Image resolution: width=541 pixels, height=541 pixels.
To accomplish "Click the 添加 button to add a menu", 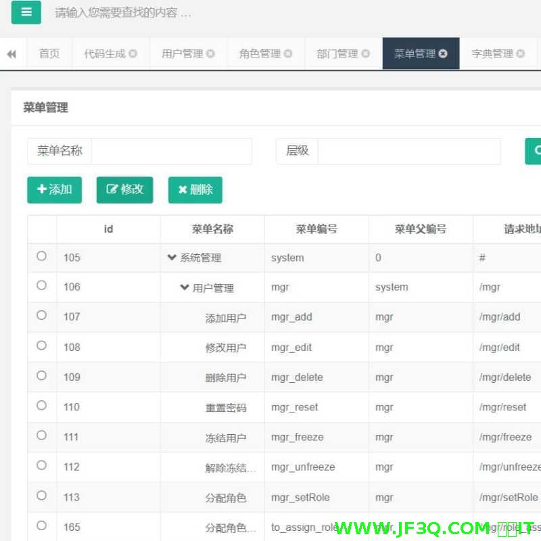I will tap(54, 190).
